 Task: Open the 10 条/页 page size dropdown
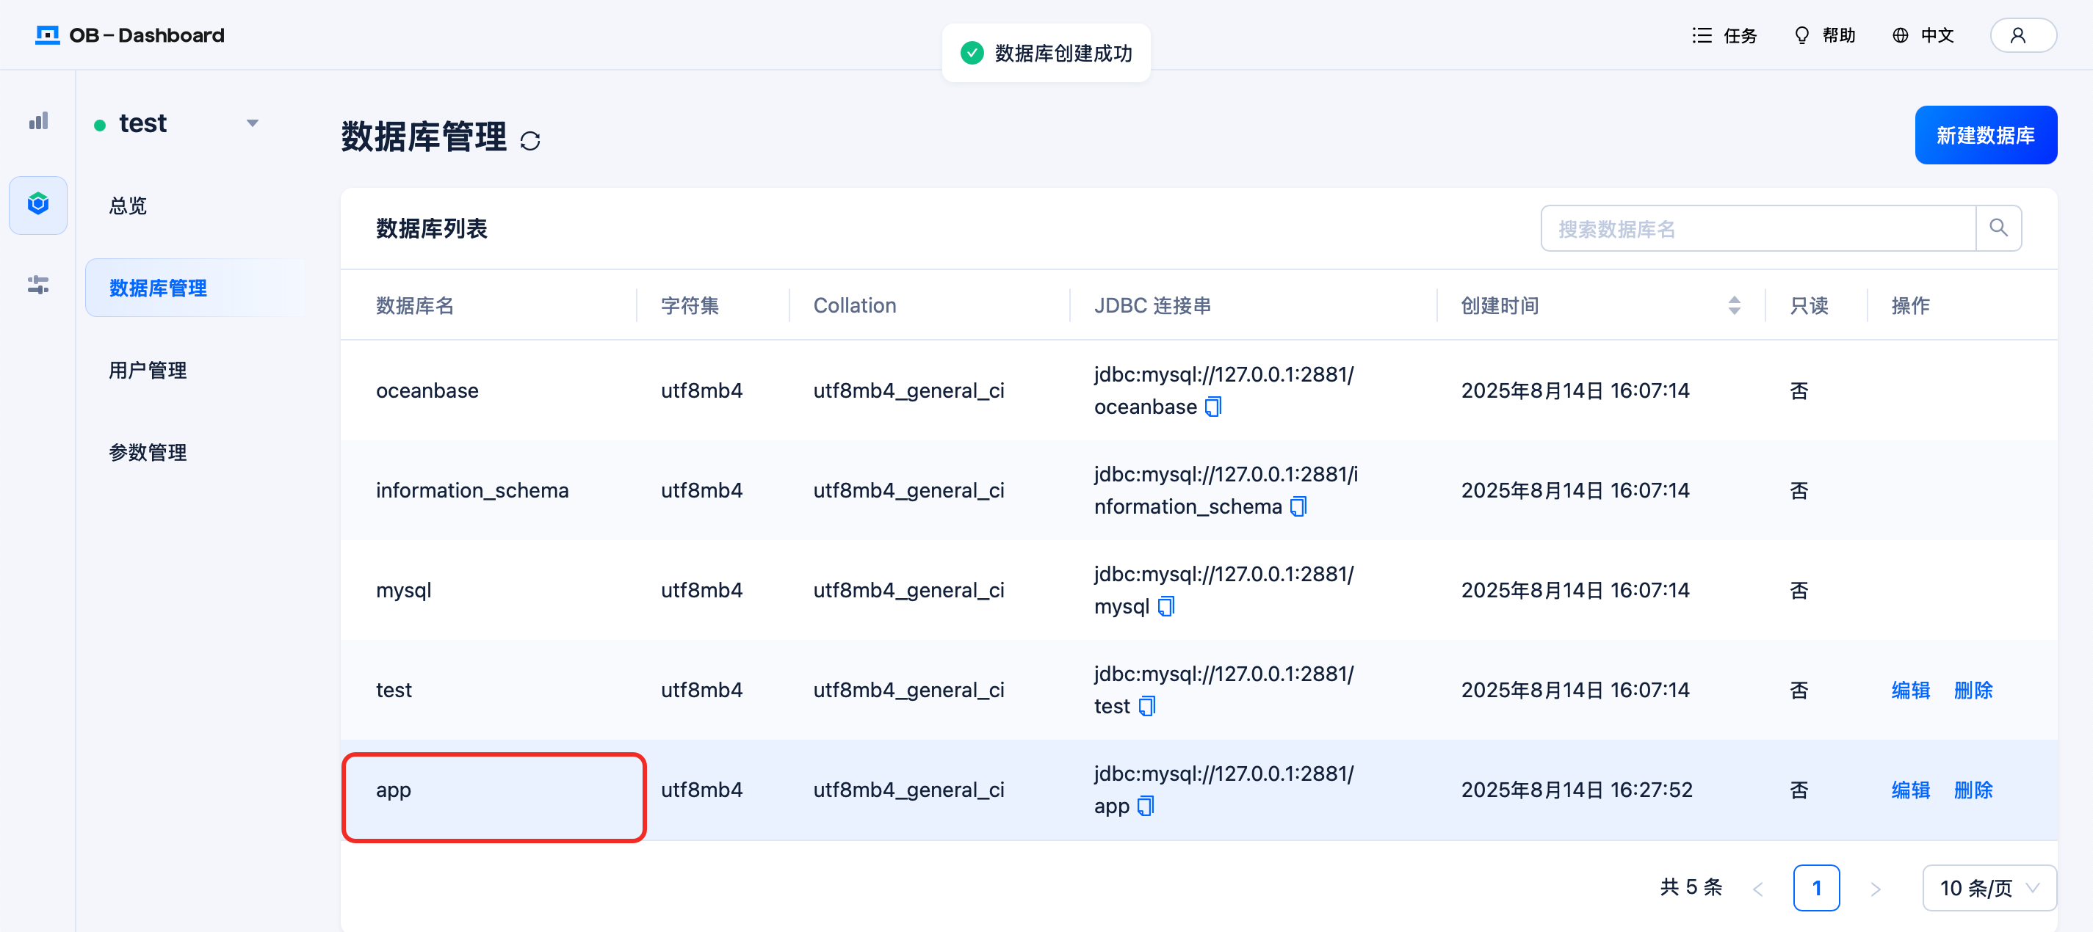tap(1988, 887)
